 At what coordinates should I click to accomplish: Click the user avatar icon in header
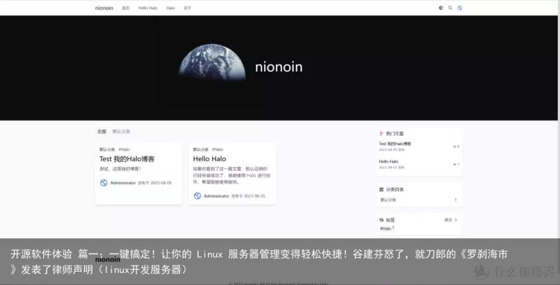460,8
